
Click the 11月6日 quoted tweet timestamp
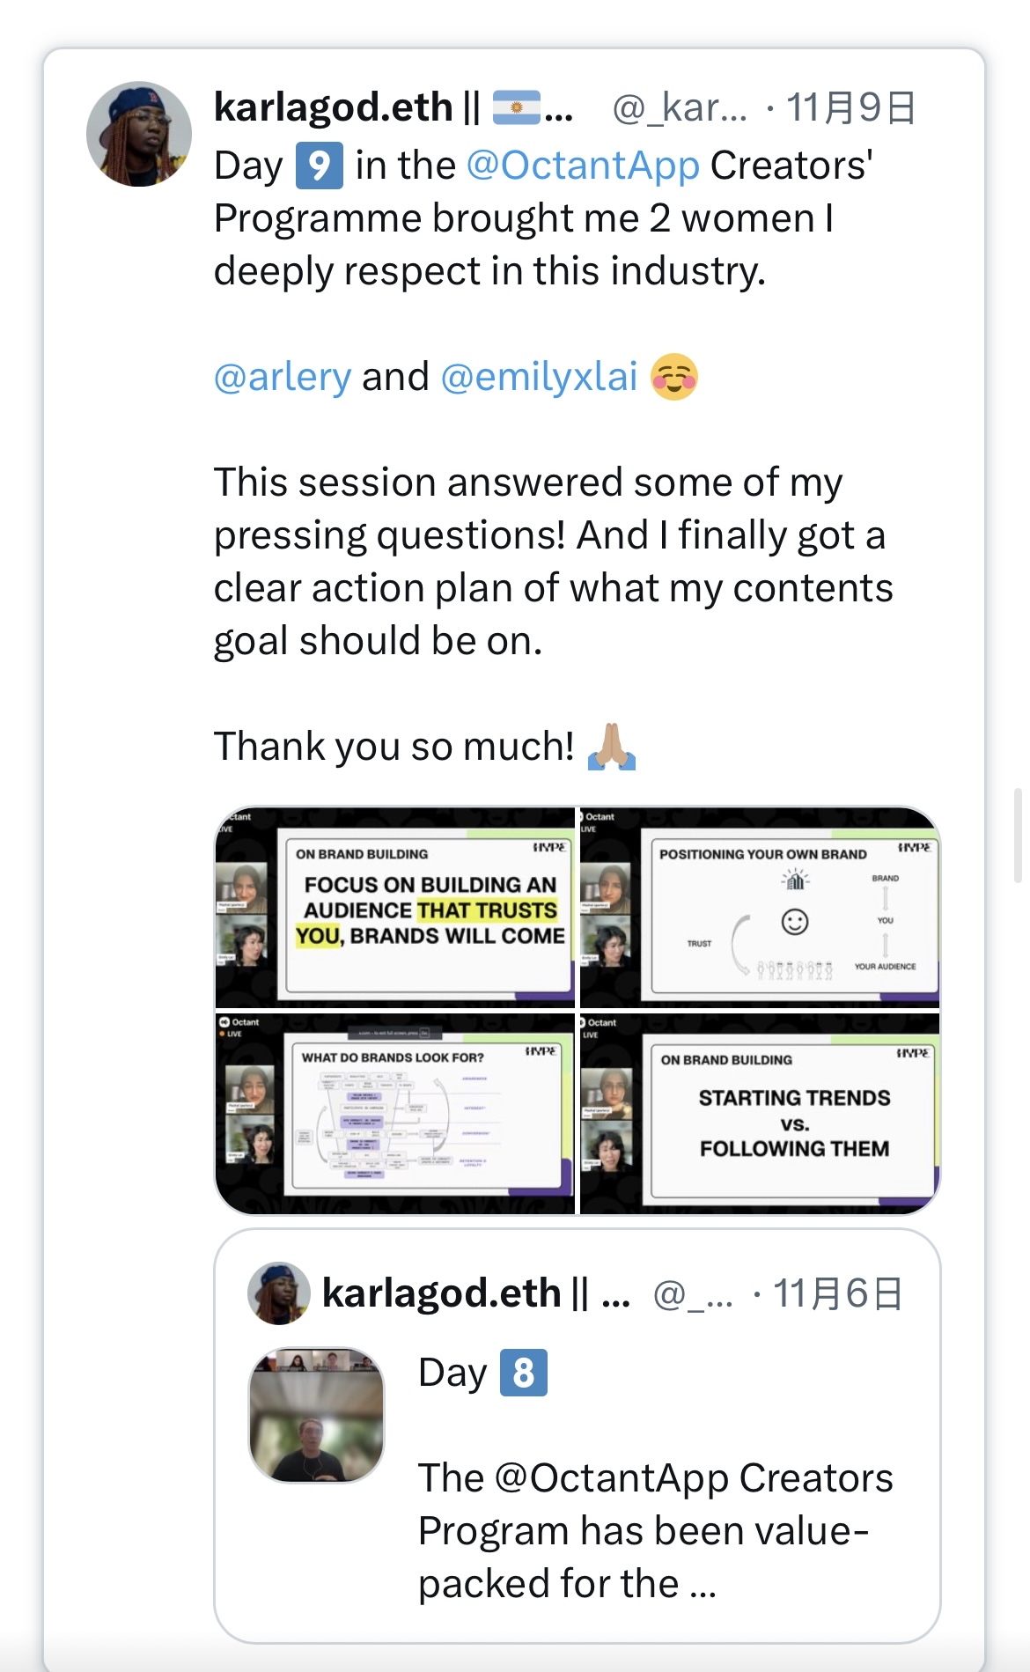pyautogui.click(x=837, y=1293)
